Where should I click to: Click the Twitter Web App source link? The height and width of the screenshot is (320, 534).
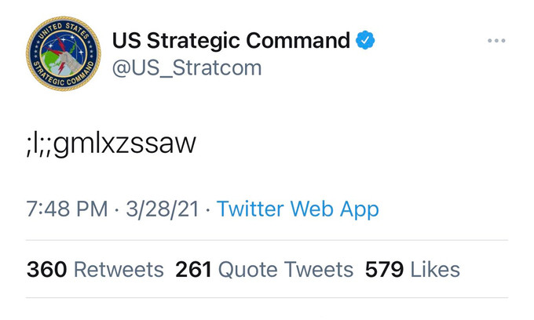click(298, 209)
